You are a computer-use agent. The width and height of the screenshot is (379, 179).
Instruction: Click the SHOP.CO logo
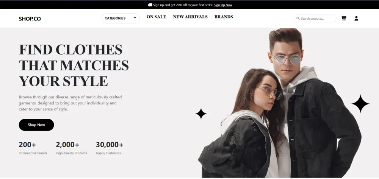click(x=30, y=19)
